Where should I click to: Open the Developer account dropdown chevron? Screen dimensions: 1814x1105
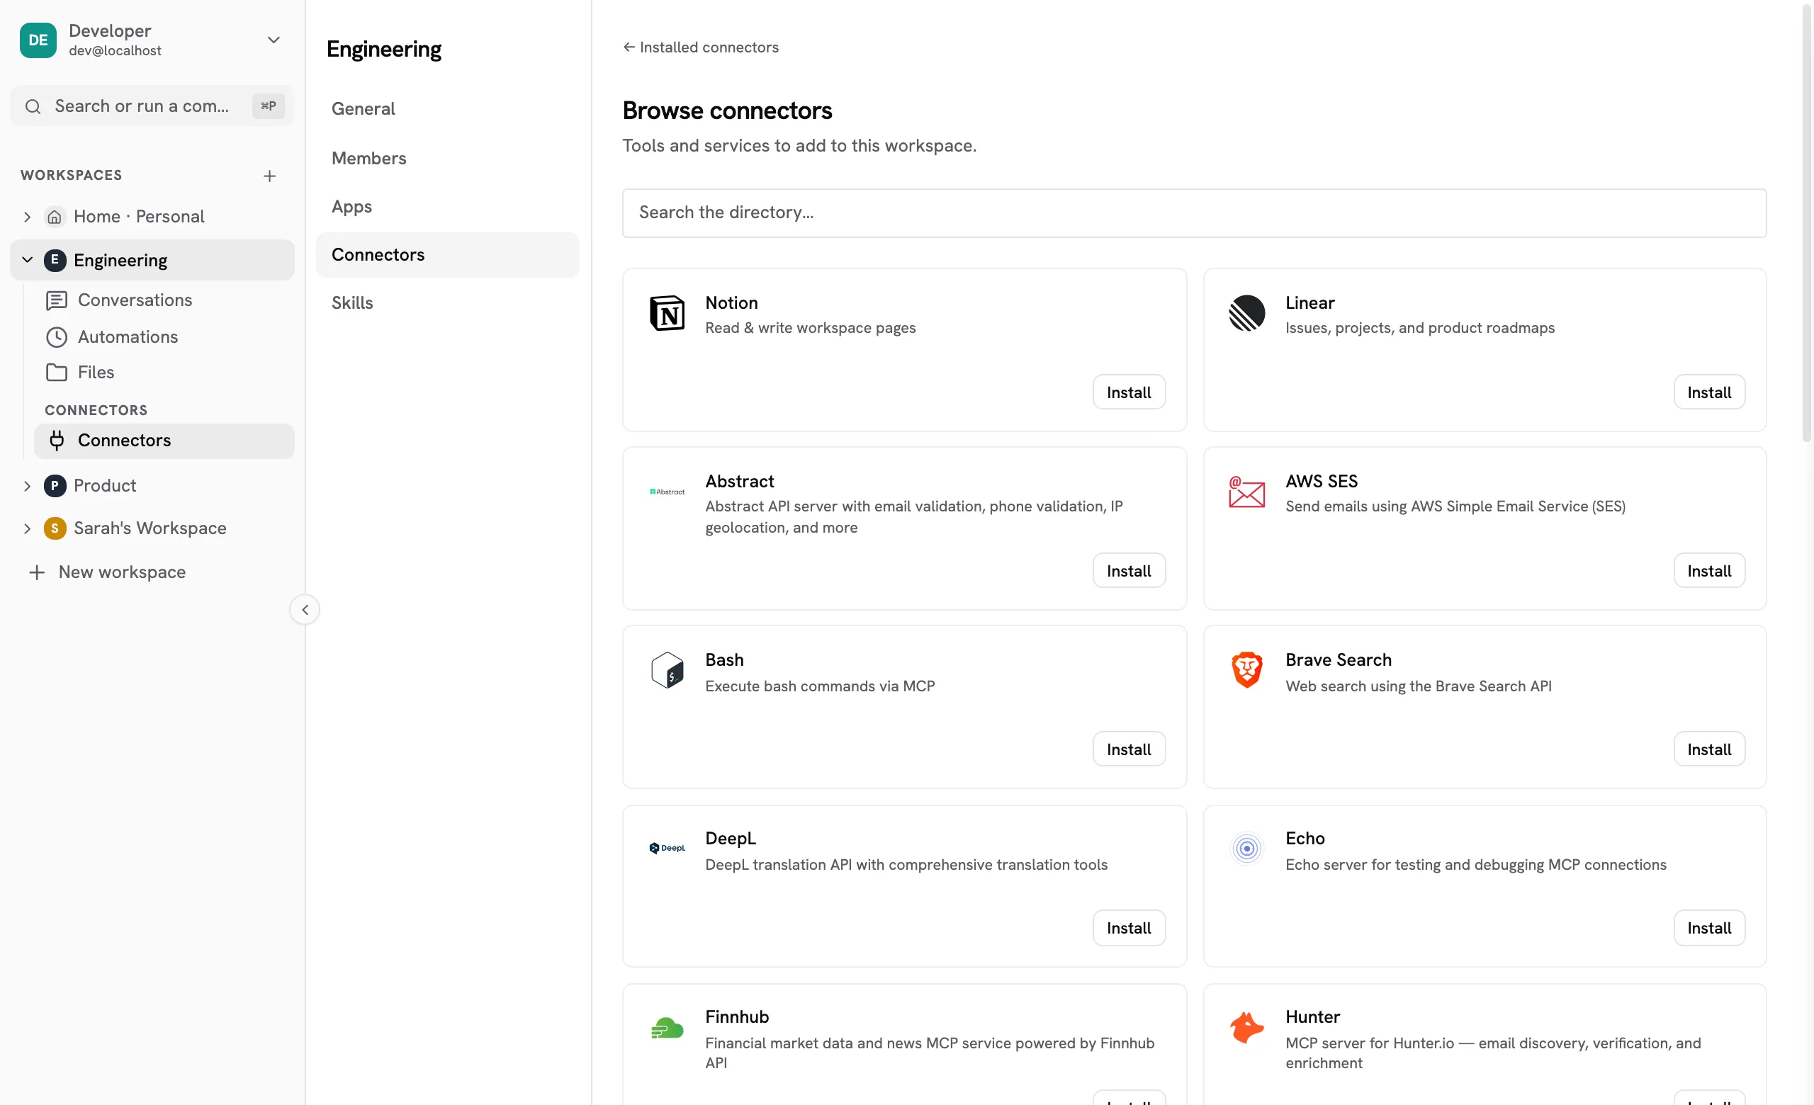click(274, 40)
